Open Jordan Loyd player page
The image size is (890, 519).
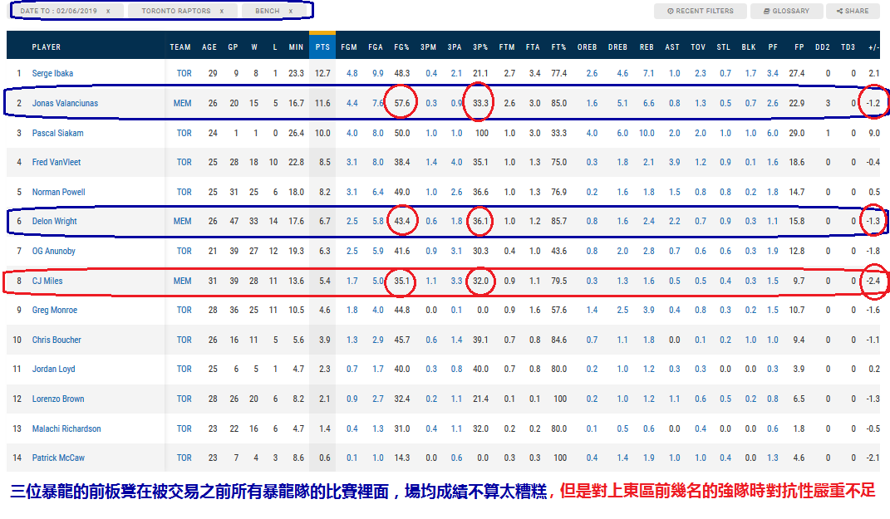(x=53, y=370)
